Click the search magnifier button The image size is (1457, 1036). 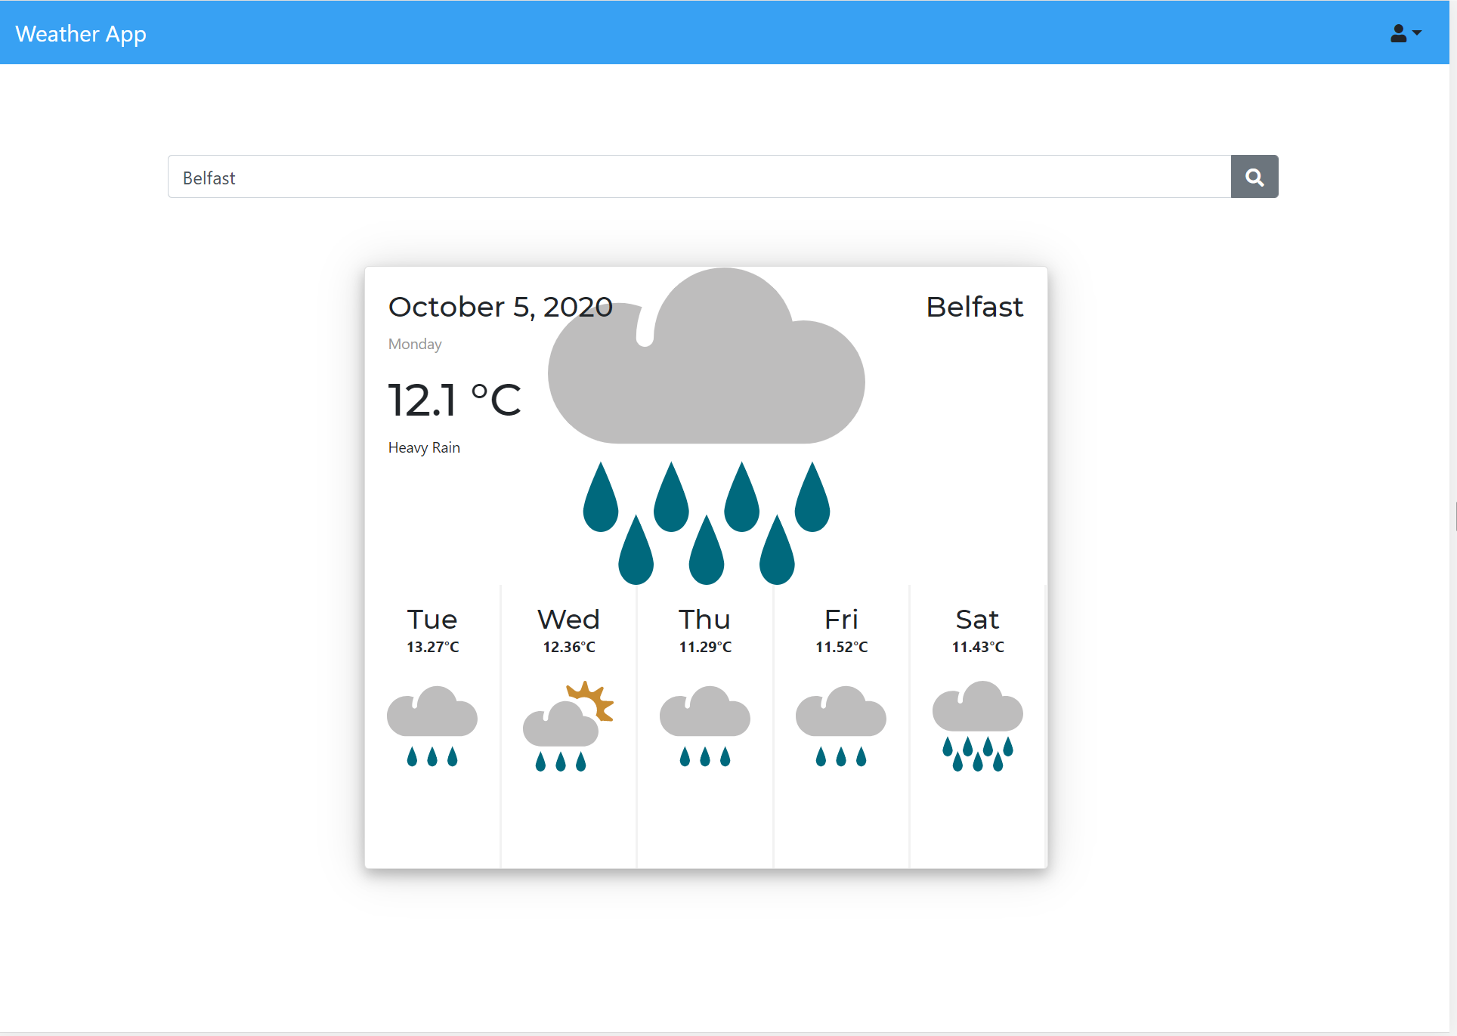1254,177
